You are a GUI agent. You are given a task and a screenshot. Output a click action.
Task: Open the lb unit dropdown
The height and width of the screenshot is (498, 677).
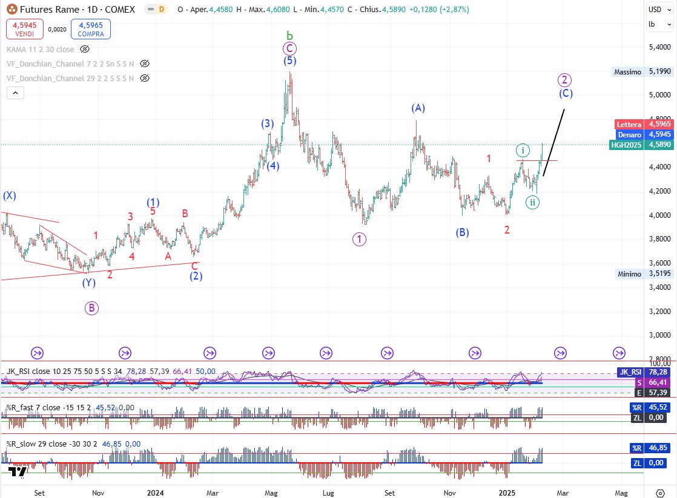659,24
